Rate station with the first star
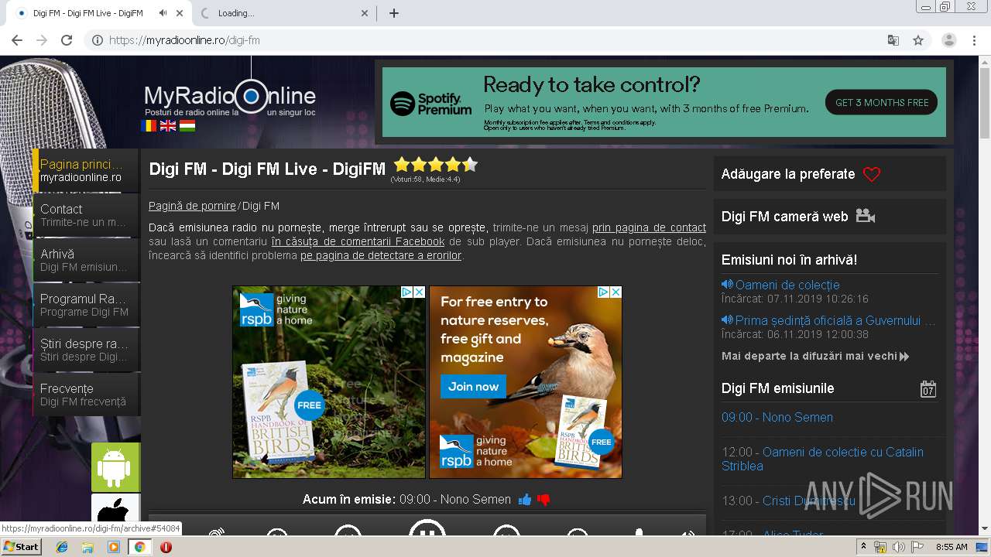The height and width of the screenshot is (557, 991). (x=402, y=164)
